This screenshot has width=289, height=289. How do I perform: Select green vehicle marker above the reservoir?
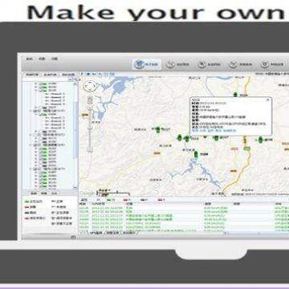[196, 155]
